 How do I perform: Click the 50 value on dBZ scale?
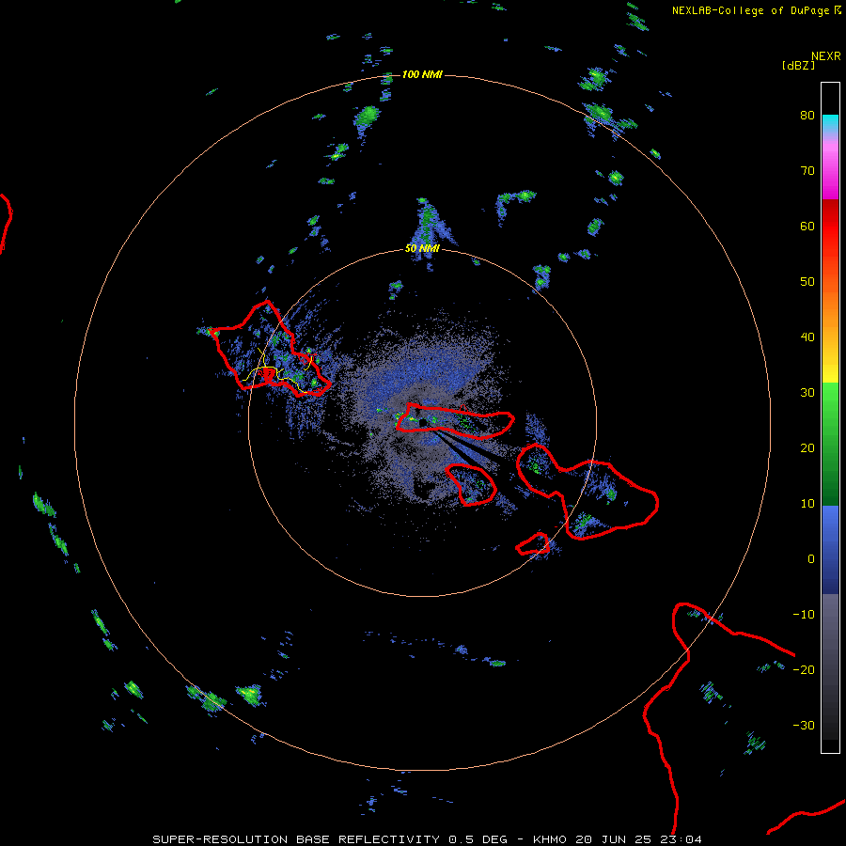click(x=807, y=282)
